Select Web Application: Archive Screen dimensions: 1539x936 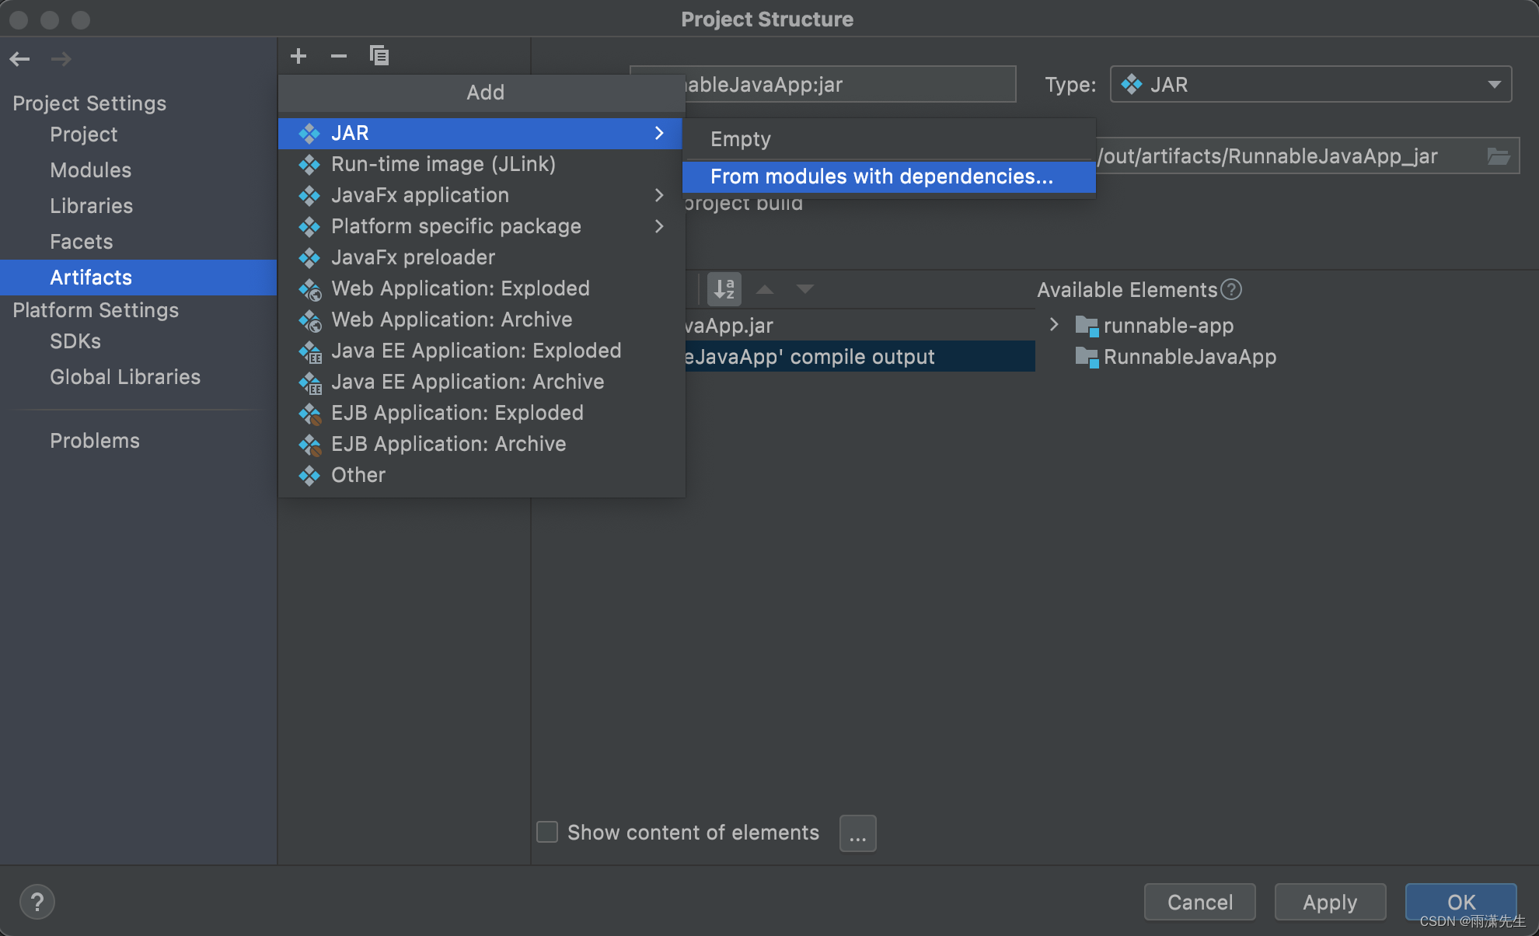[x=480, y=320]
